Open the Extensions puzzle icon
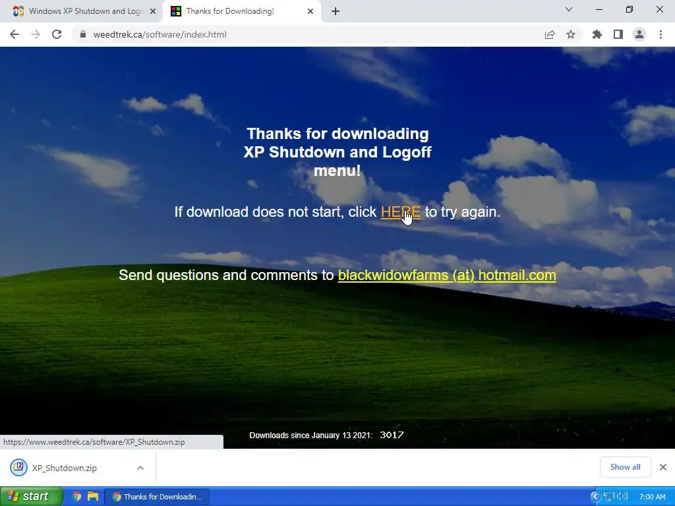Screen dimensions: 675x506 [x=597, y=34]
